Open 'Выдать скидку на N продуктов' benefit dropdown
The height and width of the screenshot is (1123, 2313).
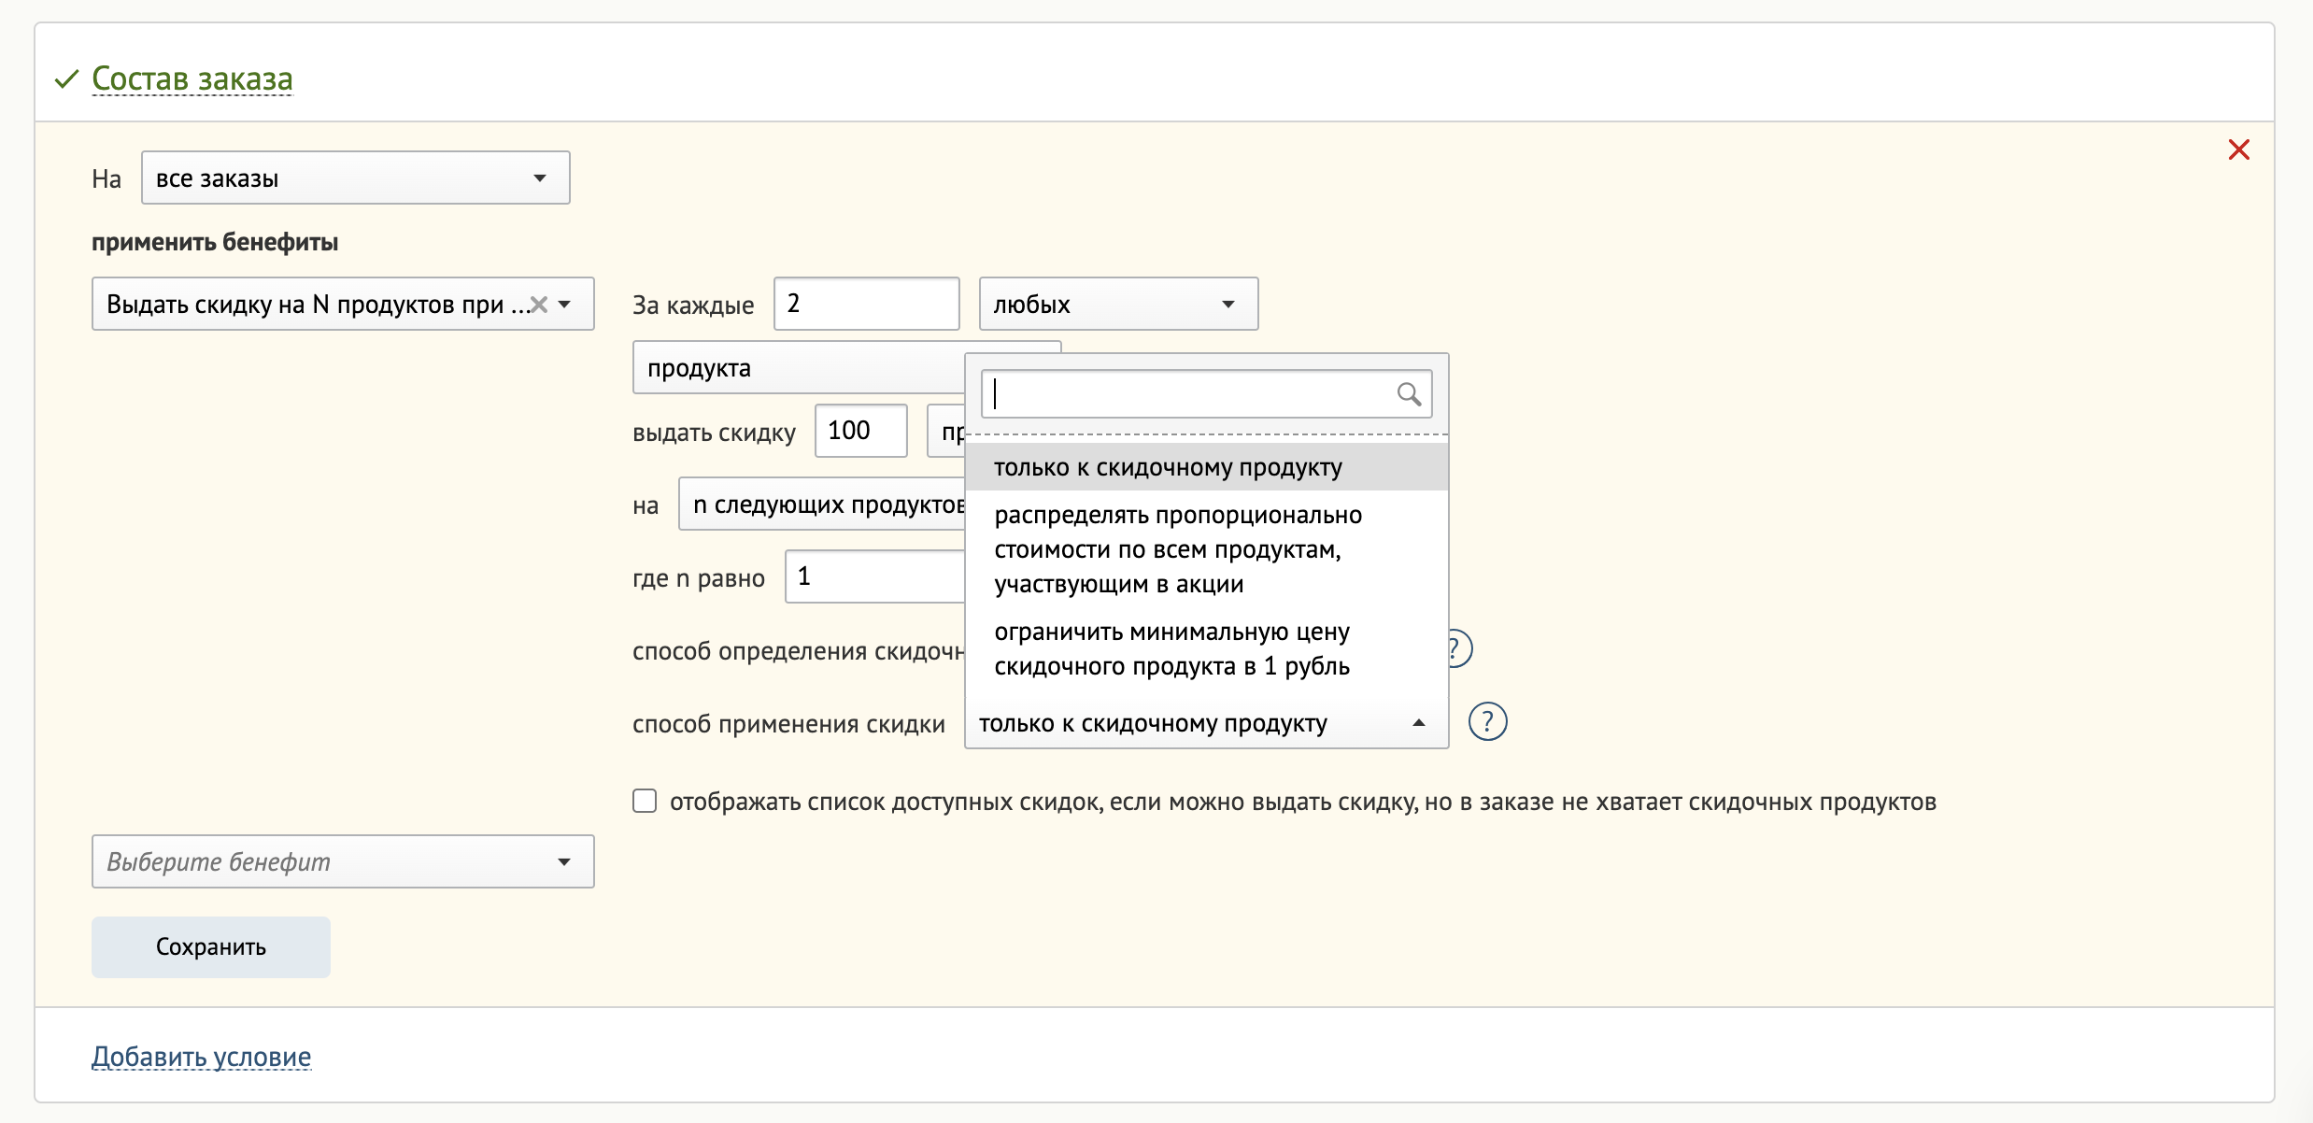coord(343,304)
